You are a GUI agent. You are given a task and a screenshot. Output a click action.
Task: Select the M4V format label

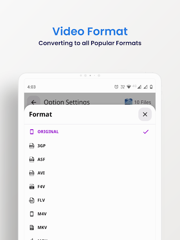(42, 214)
